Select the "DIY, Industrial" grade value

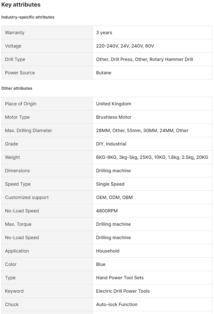click(111, 144)
